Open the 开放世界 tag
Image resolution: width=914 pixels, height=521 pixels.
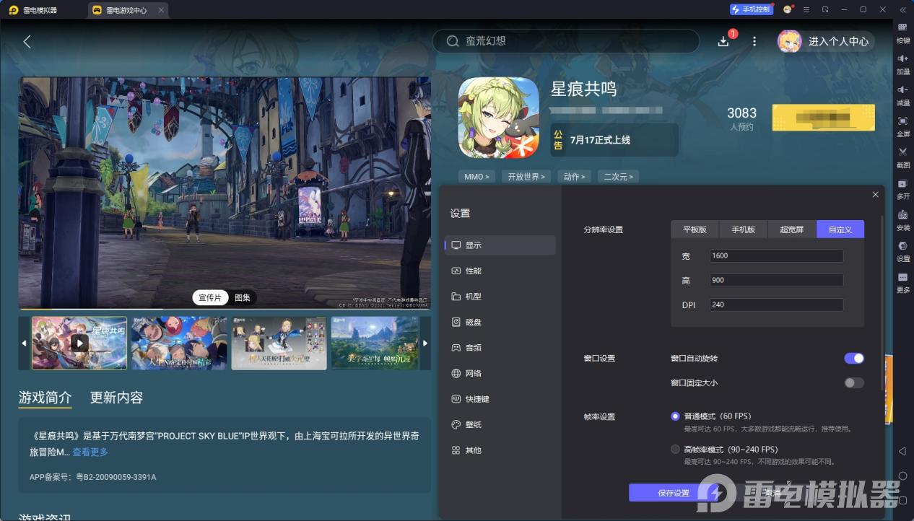[526, 177]
